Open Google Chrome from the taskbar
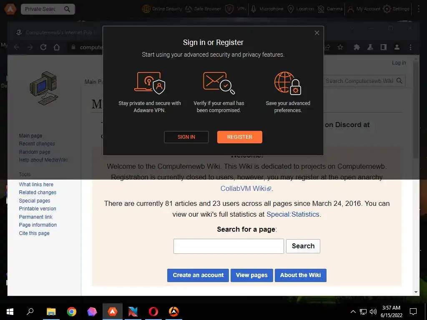The height and width of the screenshot is (320, 427). tap(72, 312)
